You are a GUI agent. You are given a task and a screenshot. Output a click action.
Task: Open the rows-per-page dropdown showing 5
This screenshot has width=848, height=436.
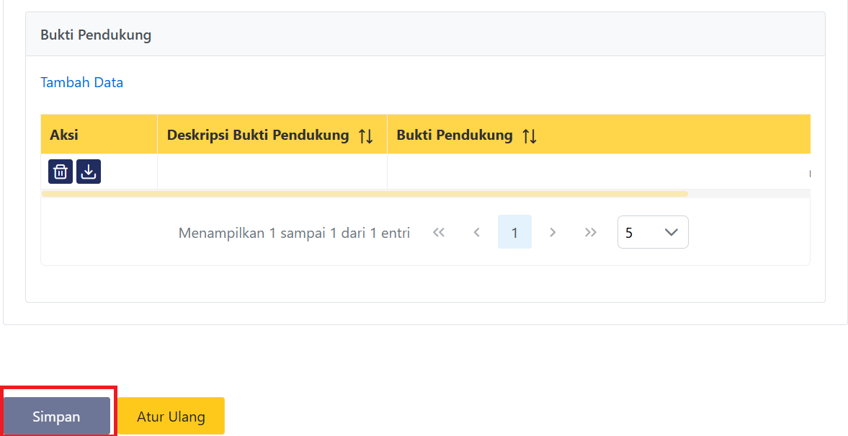point(652,232)
